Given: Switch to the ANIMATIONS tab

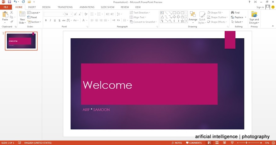Looking at the screenshot, I should click(x=87, y=7).
